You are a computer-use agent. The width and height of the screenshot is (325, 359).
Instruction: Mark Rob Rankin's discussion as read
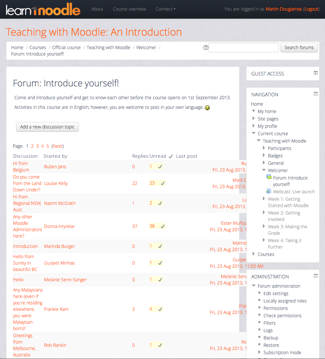(x=160, y=345)
